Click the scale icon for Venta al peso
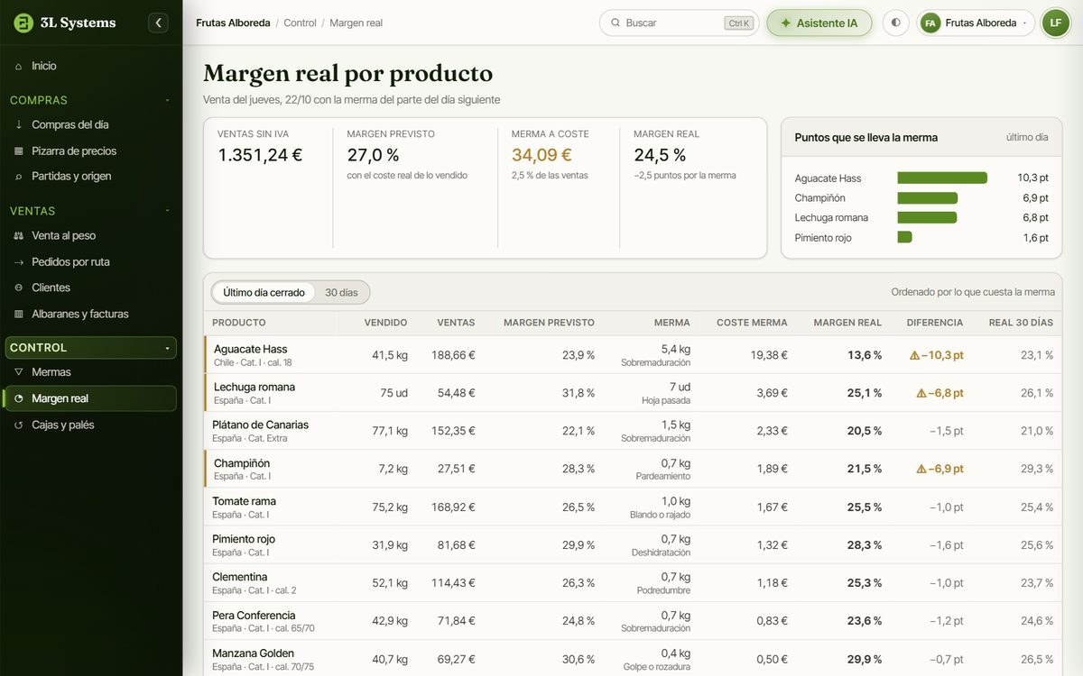The image size is (1083, 676). coord(19,235)
